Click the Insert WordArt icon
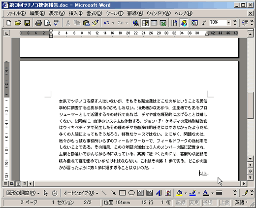Viewport: 256px width, 208px height. 159,193
